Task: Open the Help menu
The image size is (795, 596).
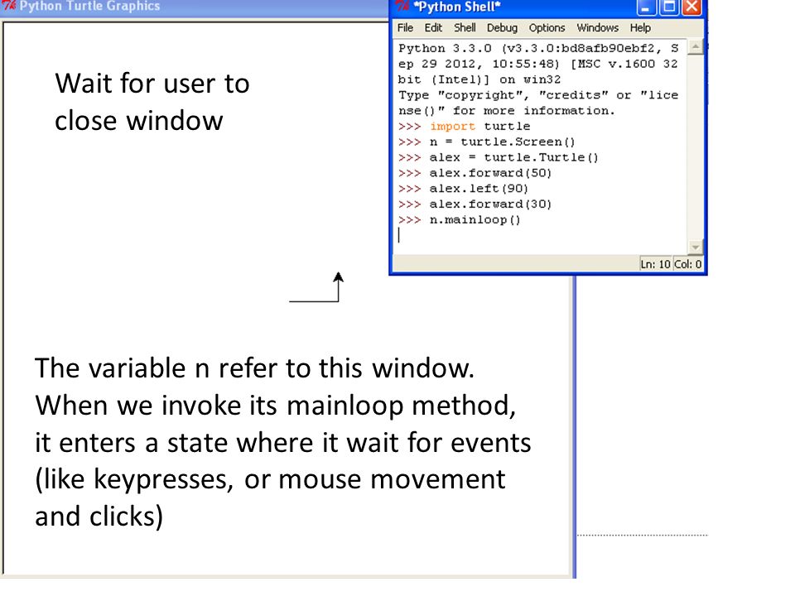Action: point(640,28)
